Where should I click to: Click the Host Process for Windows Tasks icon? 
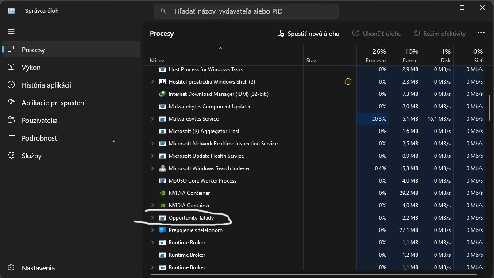tap(162, 69)
